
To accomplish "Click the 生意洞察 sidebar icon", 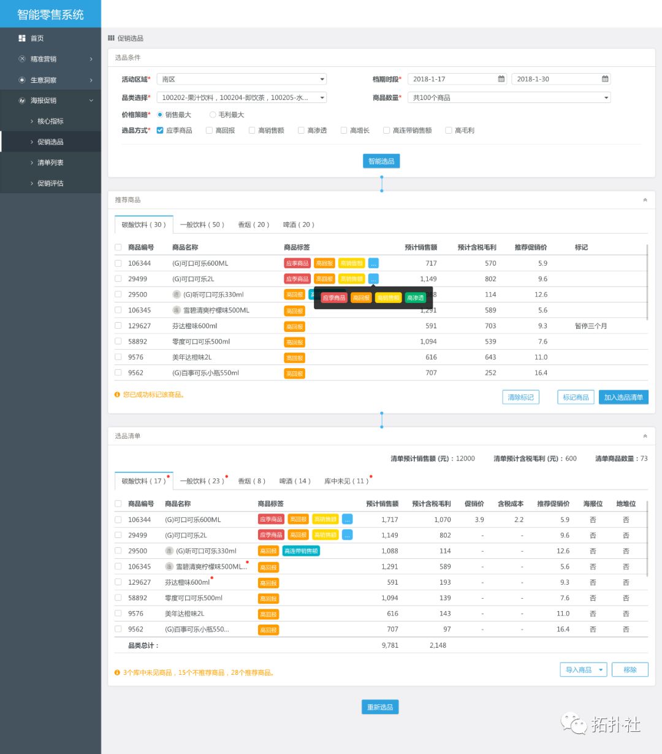I will (x=22, y=80).
